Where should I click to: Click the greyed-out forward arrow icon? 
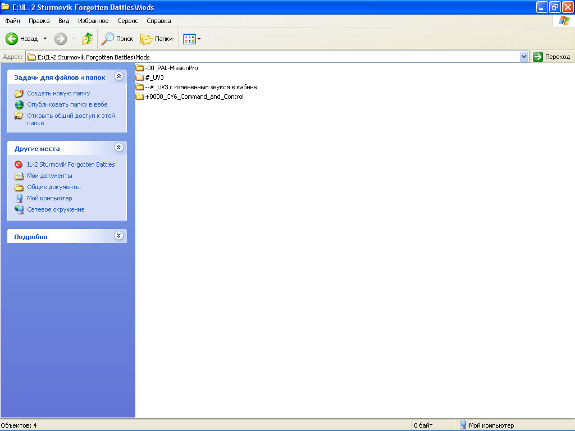(x=61, y=39)
